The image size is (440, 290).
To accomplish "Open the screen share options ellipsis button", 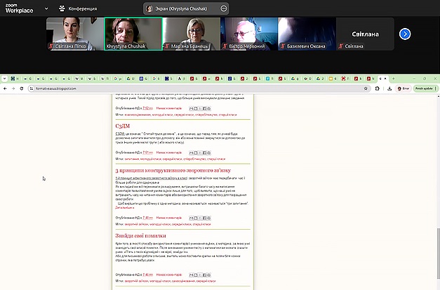I will (x=224, y=8).
